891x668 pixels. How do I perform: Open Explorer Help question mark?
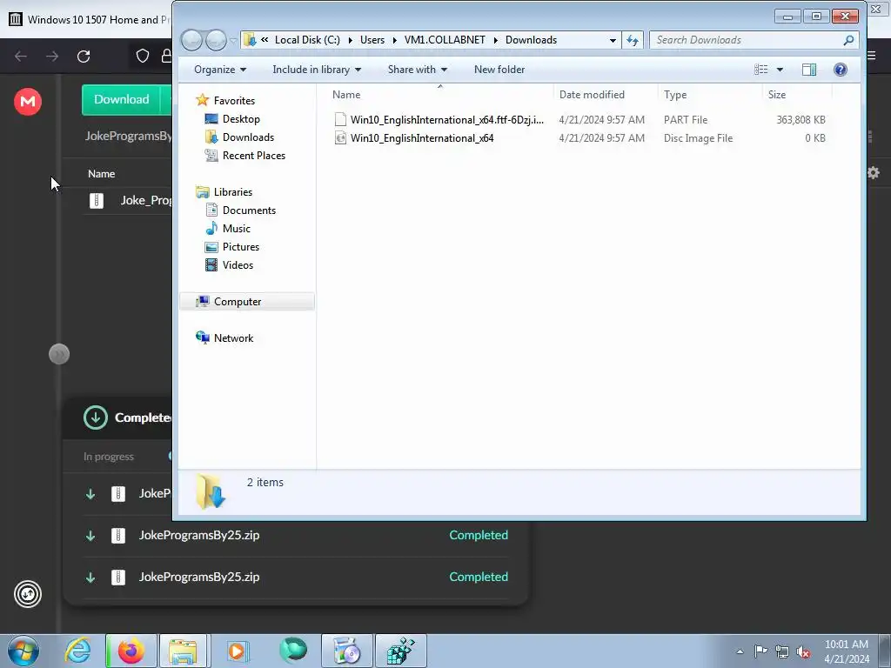click(841, 70)
